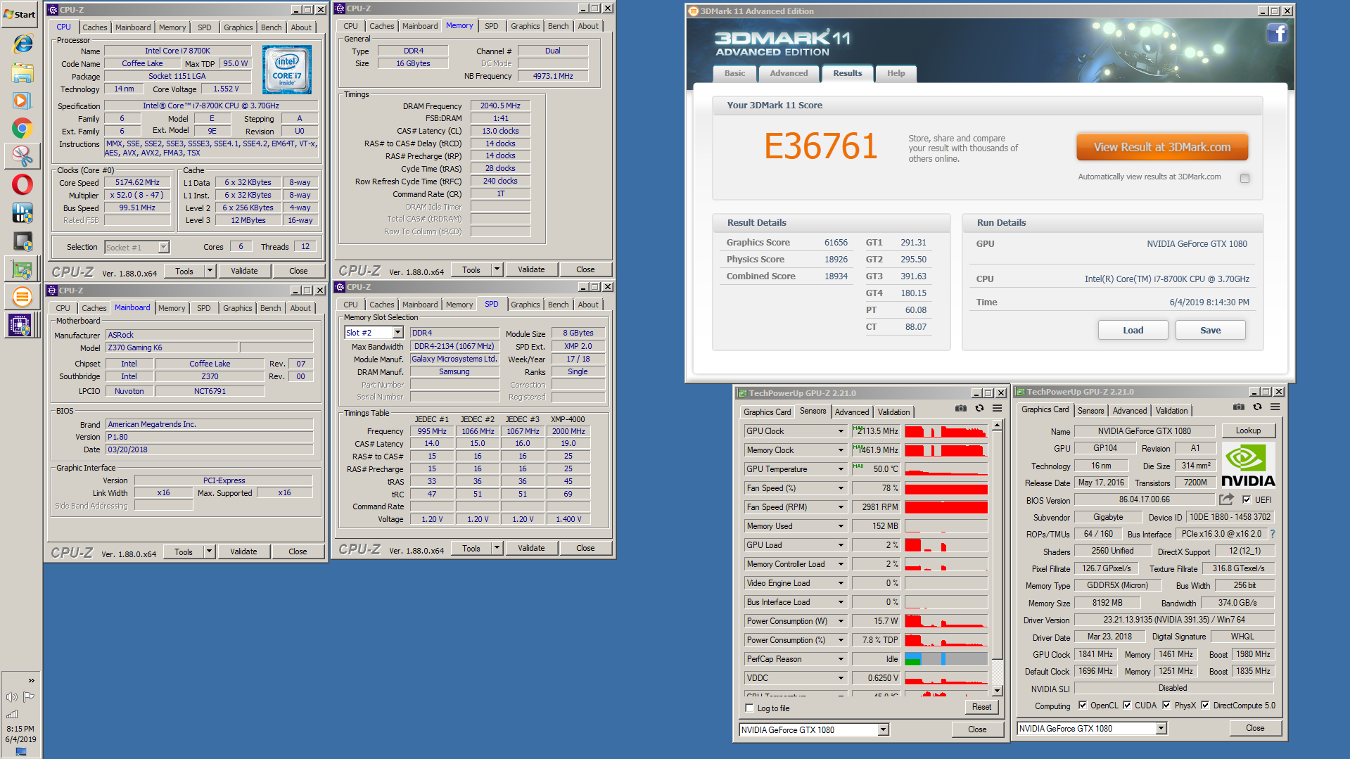Screen dimensions: 1350x759
Task: Expand the Fan Speed (RPM) sensor dropdown
Action: coord(840,507)
